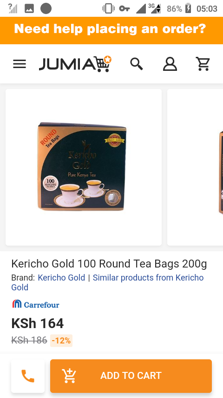View the Kericho Gold tea box image

pyautogui.click(x=84, y=167)
